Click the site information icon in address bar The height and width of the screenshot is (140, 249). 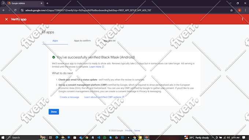point(22,10)
